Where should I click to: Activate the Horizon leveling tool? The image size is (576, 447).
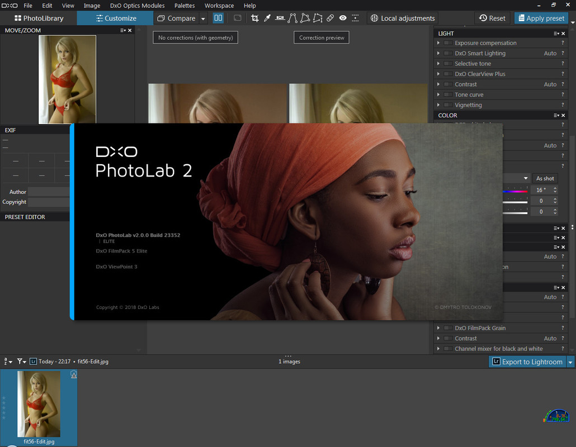pyautogui.click(x=280, y=18)
